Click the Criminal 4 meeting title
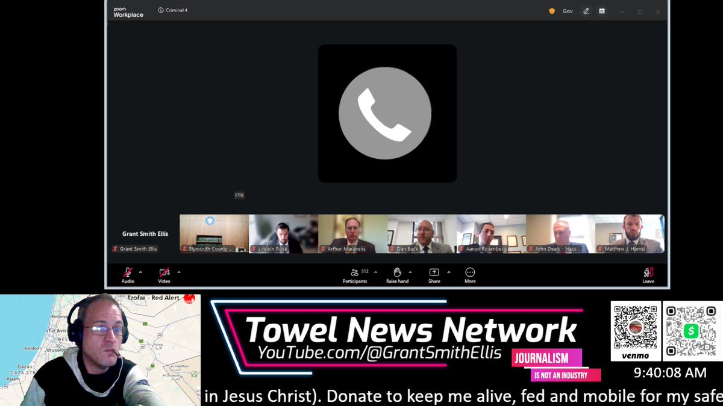The width and height of the screenshot is (723, 406). coord(177,10)
